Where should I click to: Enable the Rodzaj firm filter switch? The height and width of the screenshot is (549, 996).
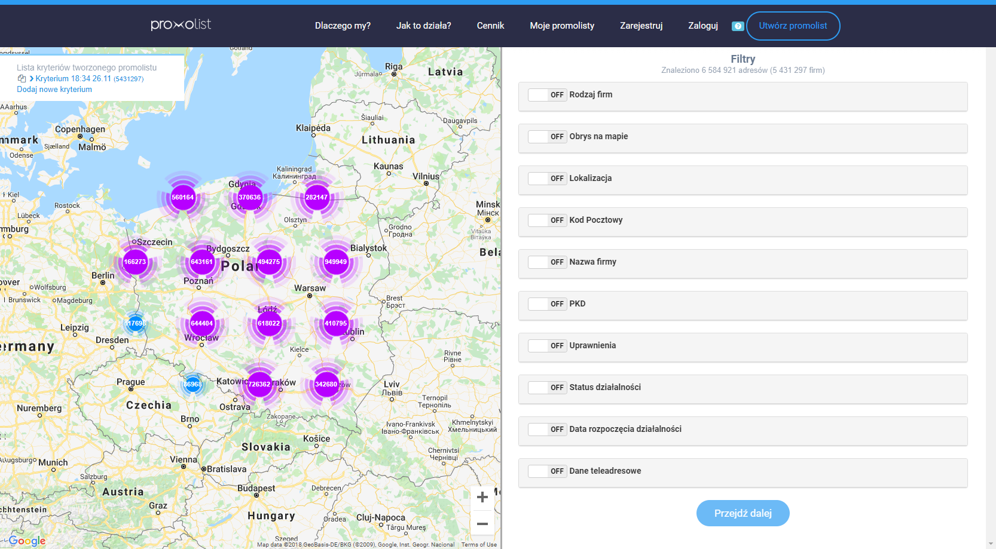click(x=547, y=94)
